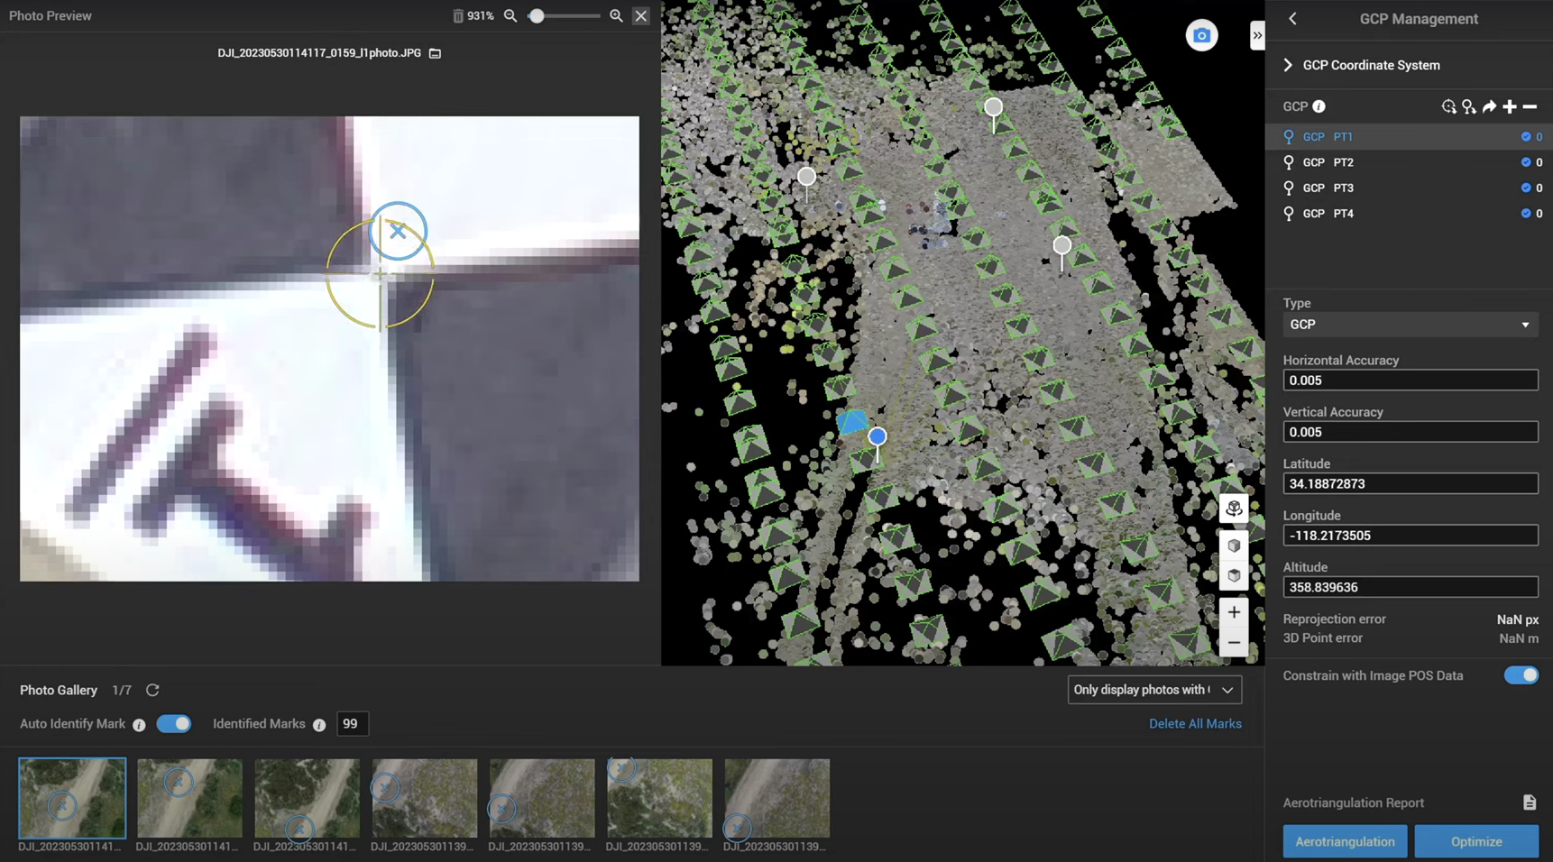Zoom in the 3D view with plus
This screenshot has width=1553, height=862.
point(1234,612)
